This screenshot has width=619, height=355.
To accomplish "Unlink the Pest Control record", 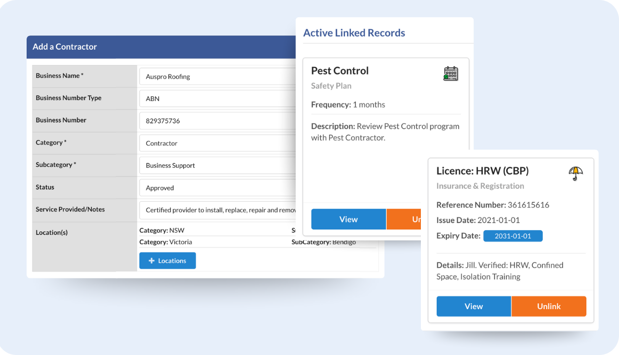I will click(x=404, y=219).
